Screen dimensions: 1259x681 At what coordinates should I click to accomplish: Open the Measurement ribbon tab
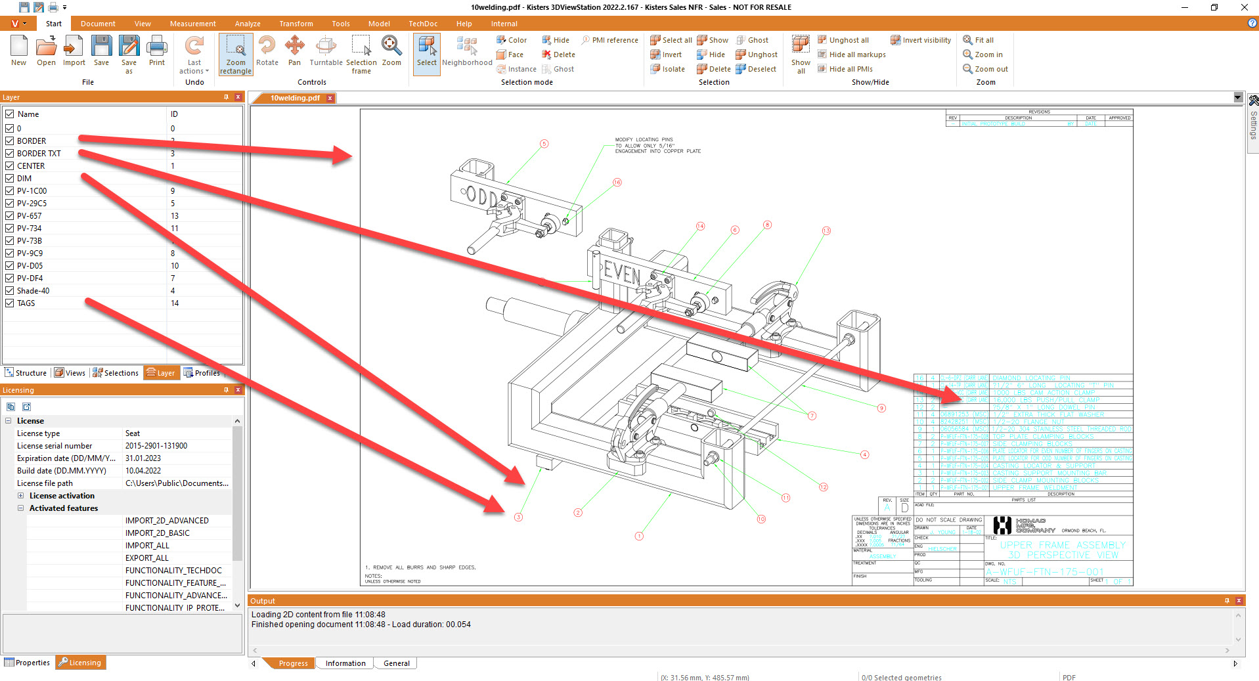(x=192, y=24)
